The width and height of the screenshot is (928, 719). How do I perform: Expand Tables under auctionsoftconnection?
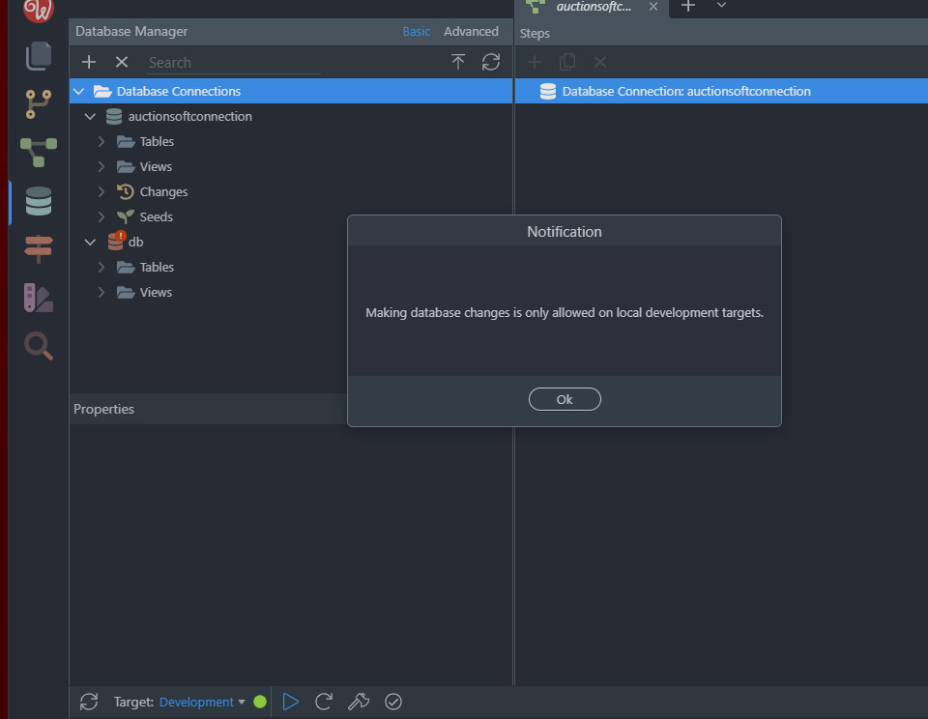click(x=101, y=141)
